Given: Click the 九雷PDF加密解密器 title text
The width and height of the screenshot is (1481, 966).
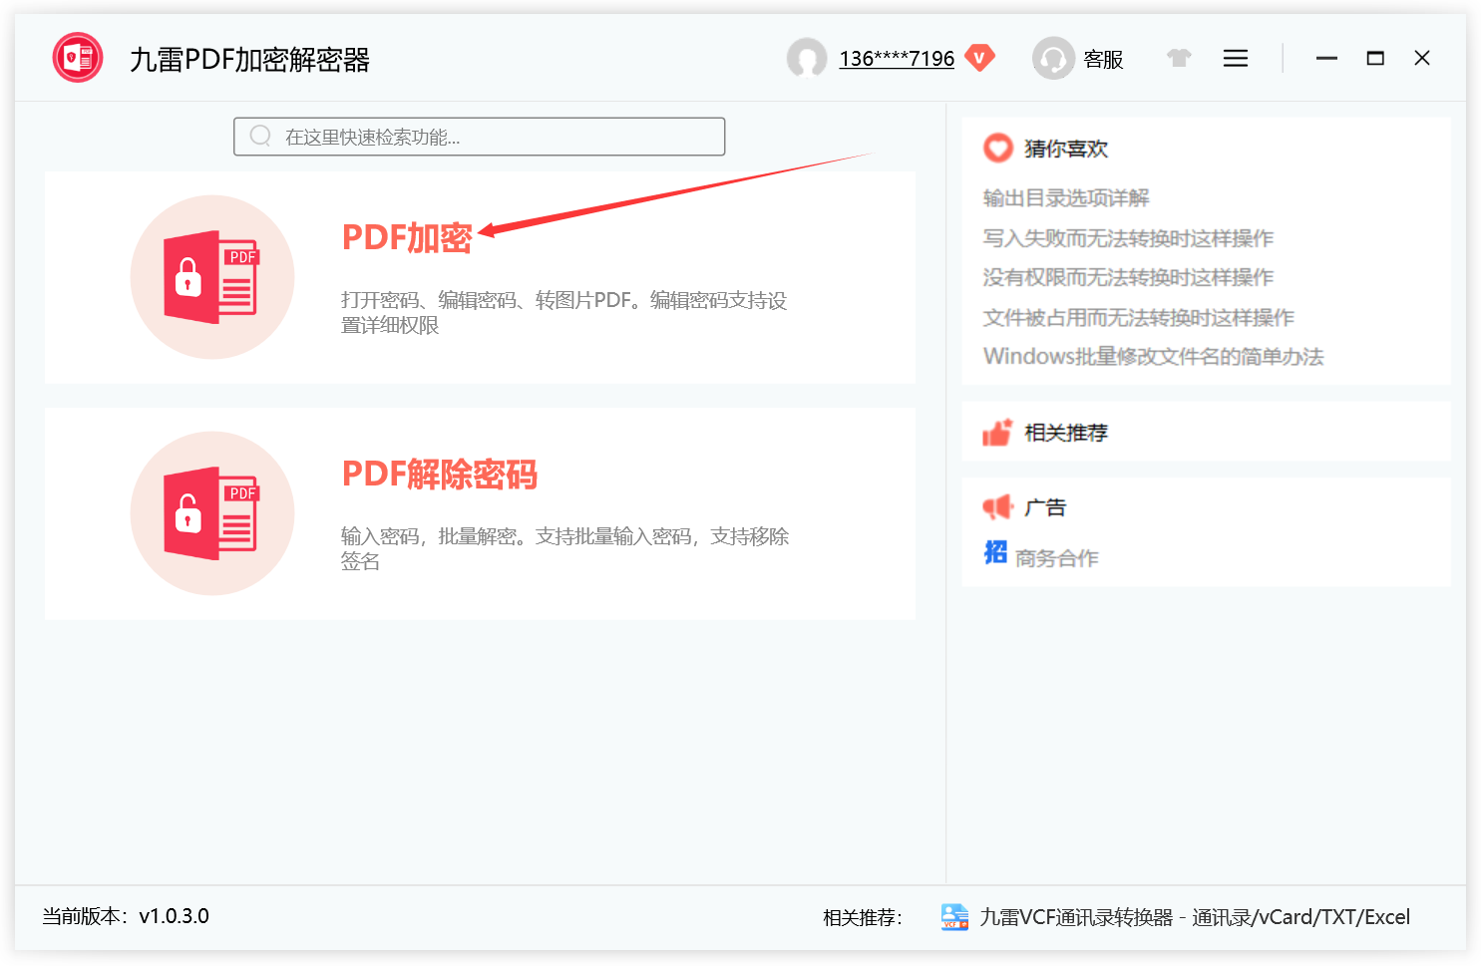Looking at the screenshot, I should [249, 60].
